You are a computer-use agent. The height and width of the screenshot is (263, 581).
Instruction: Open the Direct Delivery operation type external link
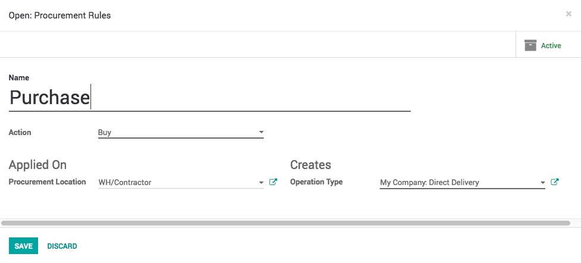[x=555, y=182]
